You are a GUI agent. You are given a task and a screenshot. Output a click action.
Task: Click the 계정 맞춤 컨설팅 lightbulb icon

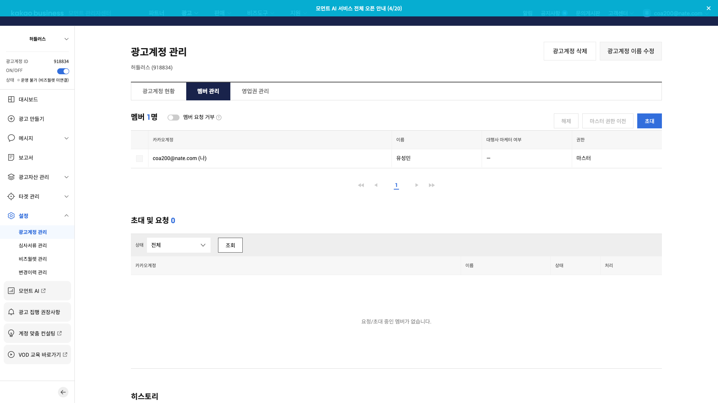[11, 333]
